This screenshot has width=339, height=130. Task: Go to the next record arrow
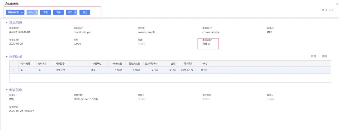click(330, 10)
